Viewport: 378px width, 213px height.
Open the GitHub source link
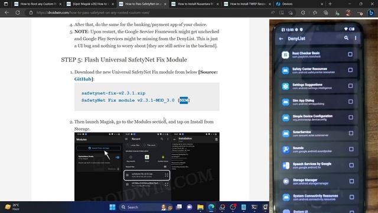click(x=83, y=79)
